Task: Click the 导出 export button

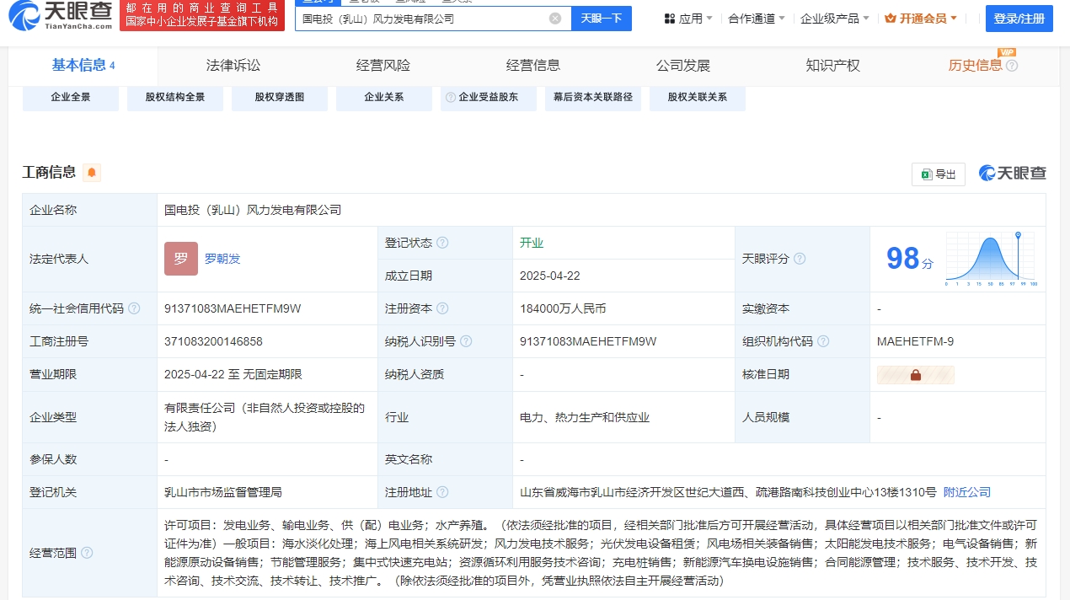Action: pos(938,174)
